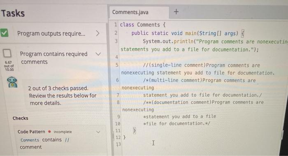Click line number 4 in gutter
This screenshot has width=288, height=156.
(116, 57)
